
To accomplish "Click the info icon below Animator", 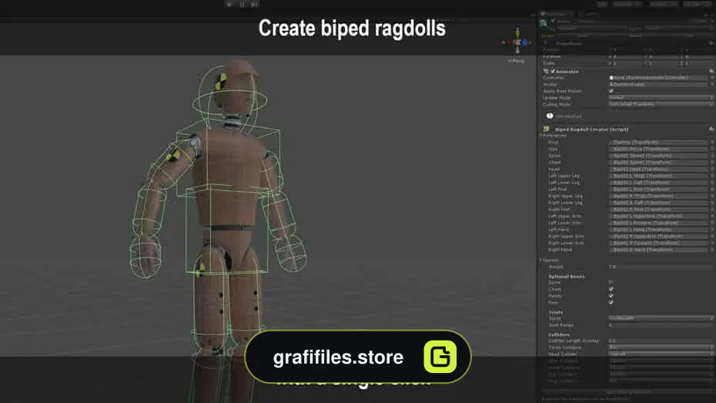I will pos(550,116).
